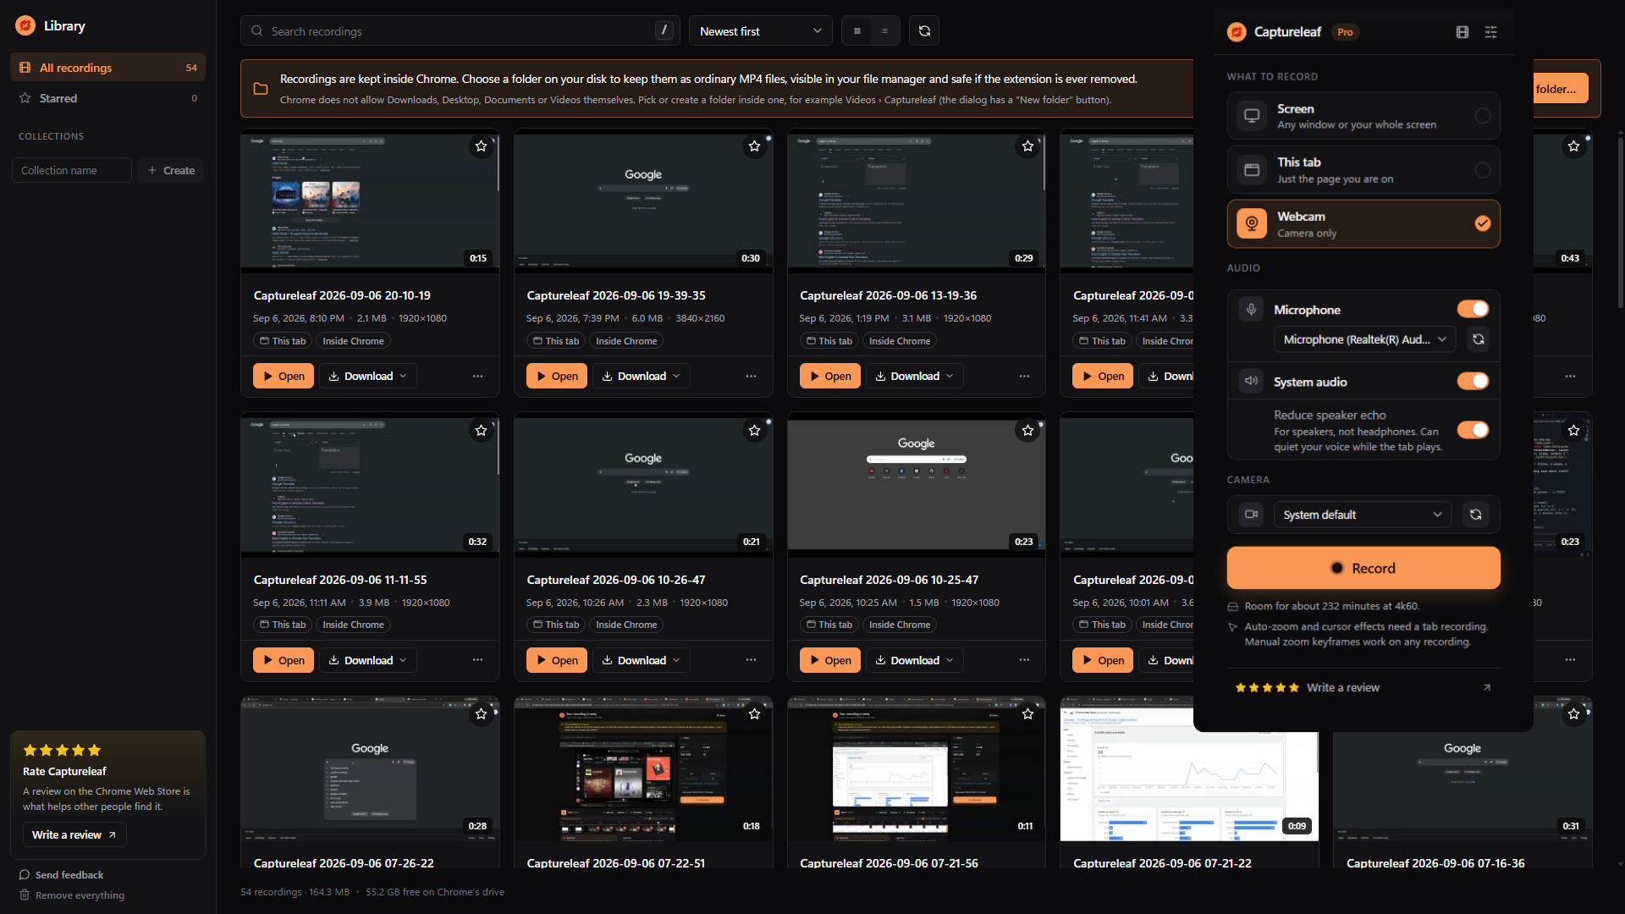
Task: Open the Captureleaf 2026-09-06 10-26-47 recording
Action: coord(557,660)
